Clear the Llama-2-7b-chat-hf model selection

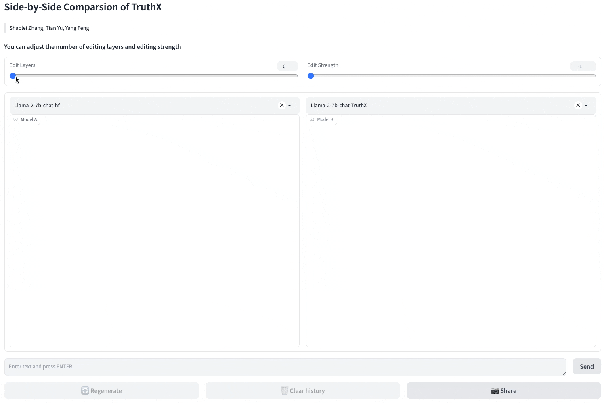click(282, 105)
